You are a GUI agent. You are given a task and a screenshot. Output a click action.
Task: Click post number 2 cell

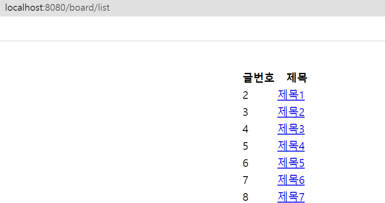click(x=245, y=95)
